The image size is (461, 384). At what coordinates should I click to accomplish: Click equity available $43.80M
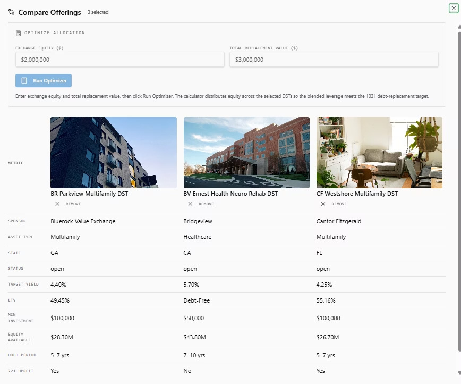point(194,337)
